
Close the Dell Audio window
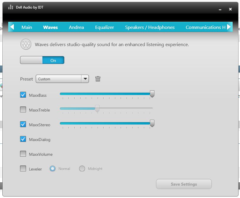point(230,9)
